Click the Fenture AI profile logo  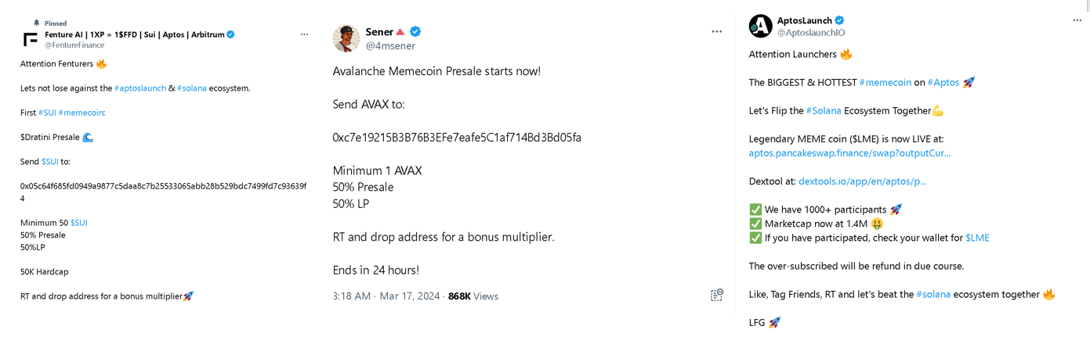31,39
